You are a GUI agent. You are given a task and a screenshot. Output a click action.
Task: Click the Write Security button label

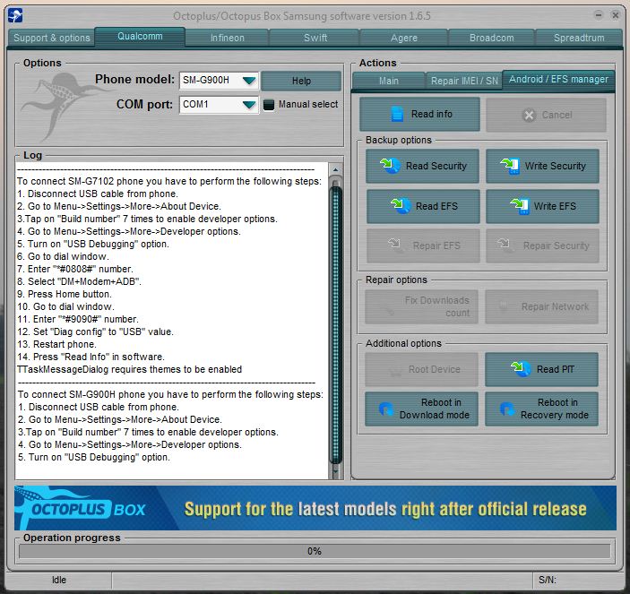(x=556, y=166)
